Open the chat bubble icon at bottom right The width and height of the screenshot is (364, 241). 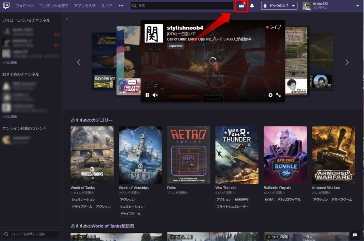pos(355,235)
